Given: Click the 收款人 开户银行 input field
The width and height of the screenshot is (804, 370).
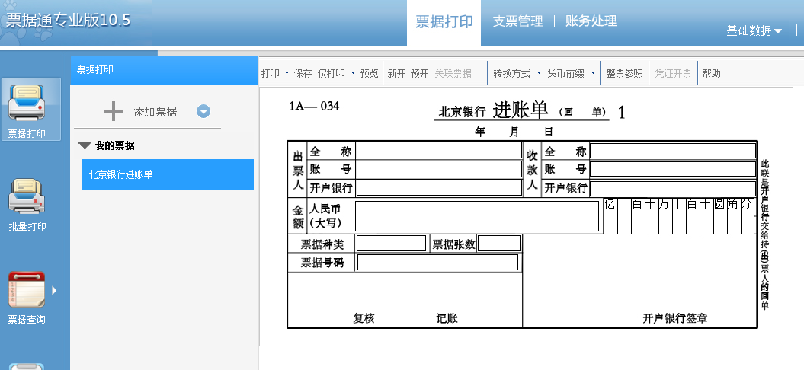Looking at the screenshot, I should coord(673,188).
